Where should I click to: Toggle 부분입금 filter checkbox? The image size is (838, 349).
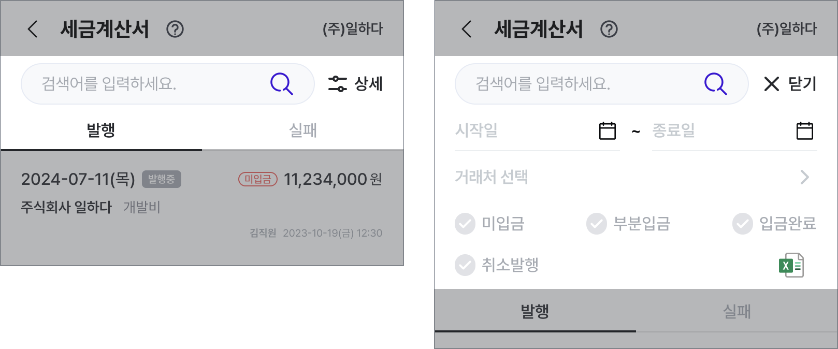[x=597, y=224]
